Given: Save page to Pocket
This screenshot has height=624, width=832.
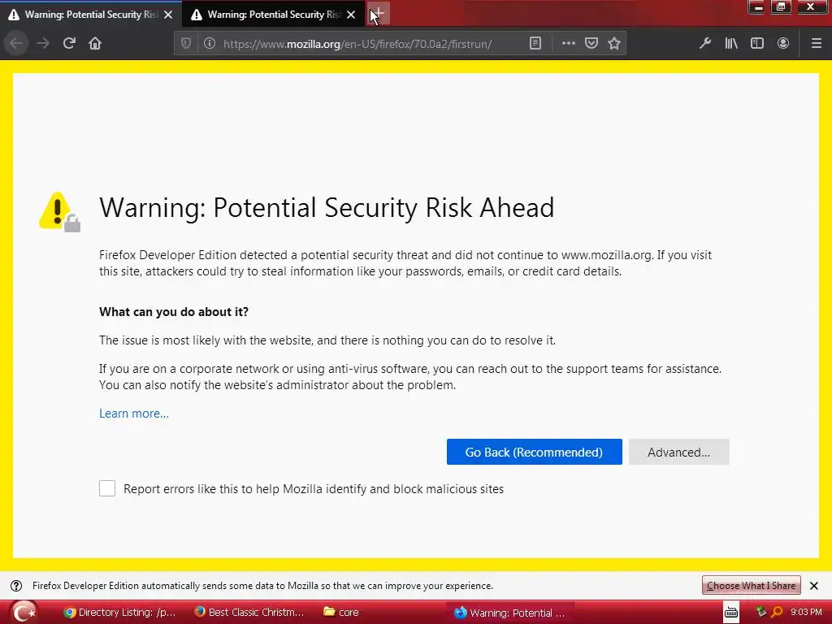Looking at the screenshot, I should coord(591,43).
